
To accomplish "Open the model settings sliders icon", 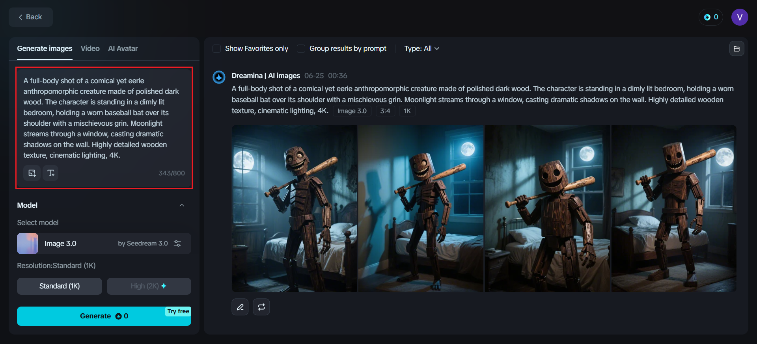I will click(177, 244).
